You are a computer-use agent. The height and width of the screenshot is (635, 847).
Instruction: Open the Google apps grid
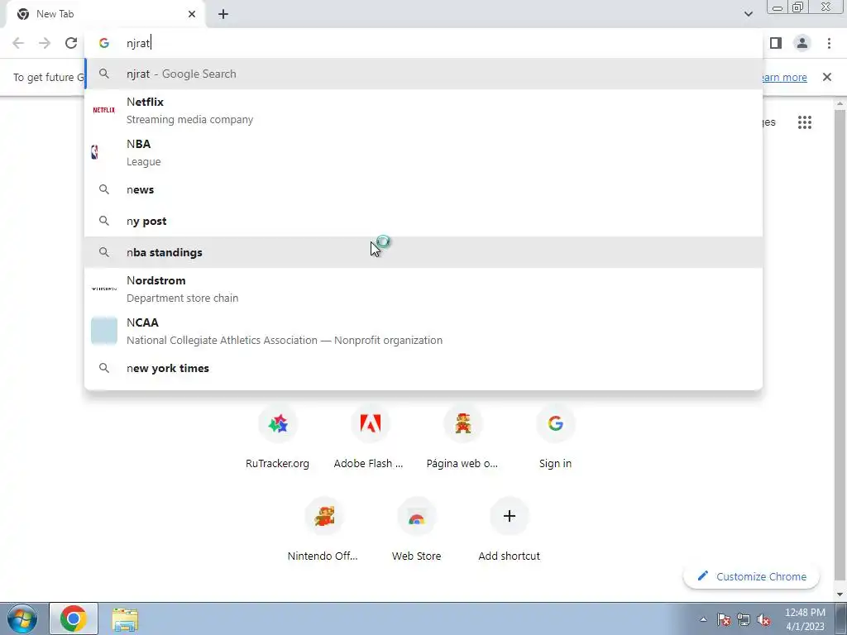click(804, 122)
